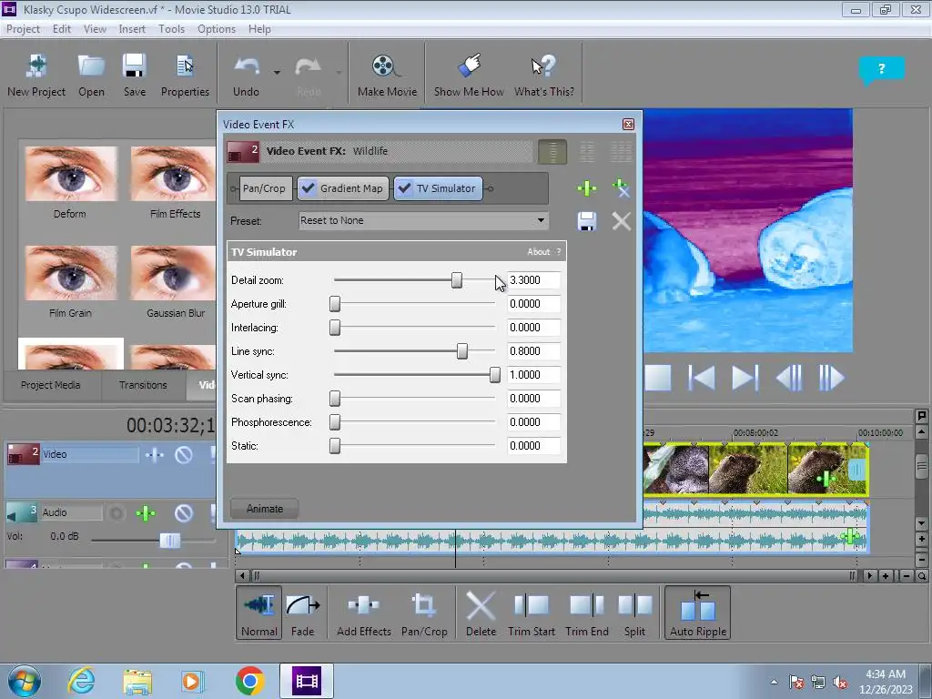Open the Help menu
Image resolution: width=932 pixels, height=699 pixels.
(x=259, y=28)
